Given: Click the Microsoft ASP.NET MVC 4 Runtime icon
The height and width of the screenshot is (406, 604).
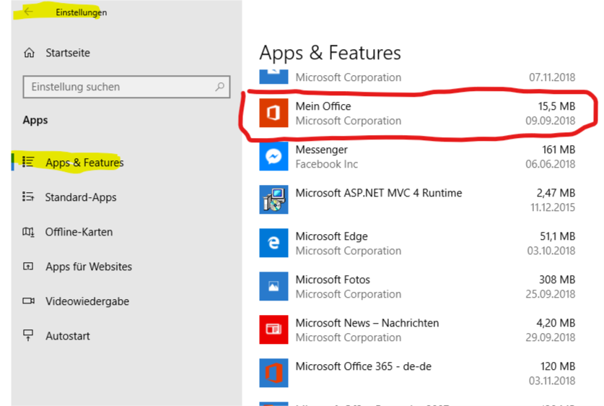Looking at the screenshot, I should point(273,199).
